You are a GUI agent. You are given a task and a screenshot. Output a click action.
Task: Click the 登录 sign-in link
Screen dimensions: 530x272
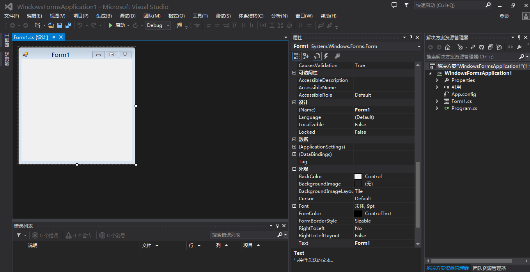[504, 16]
